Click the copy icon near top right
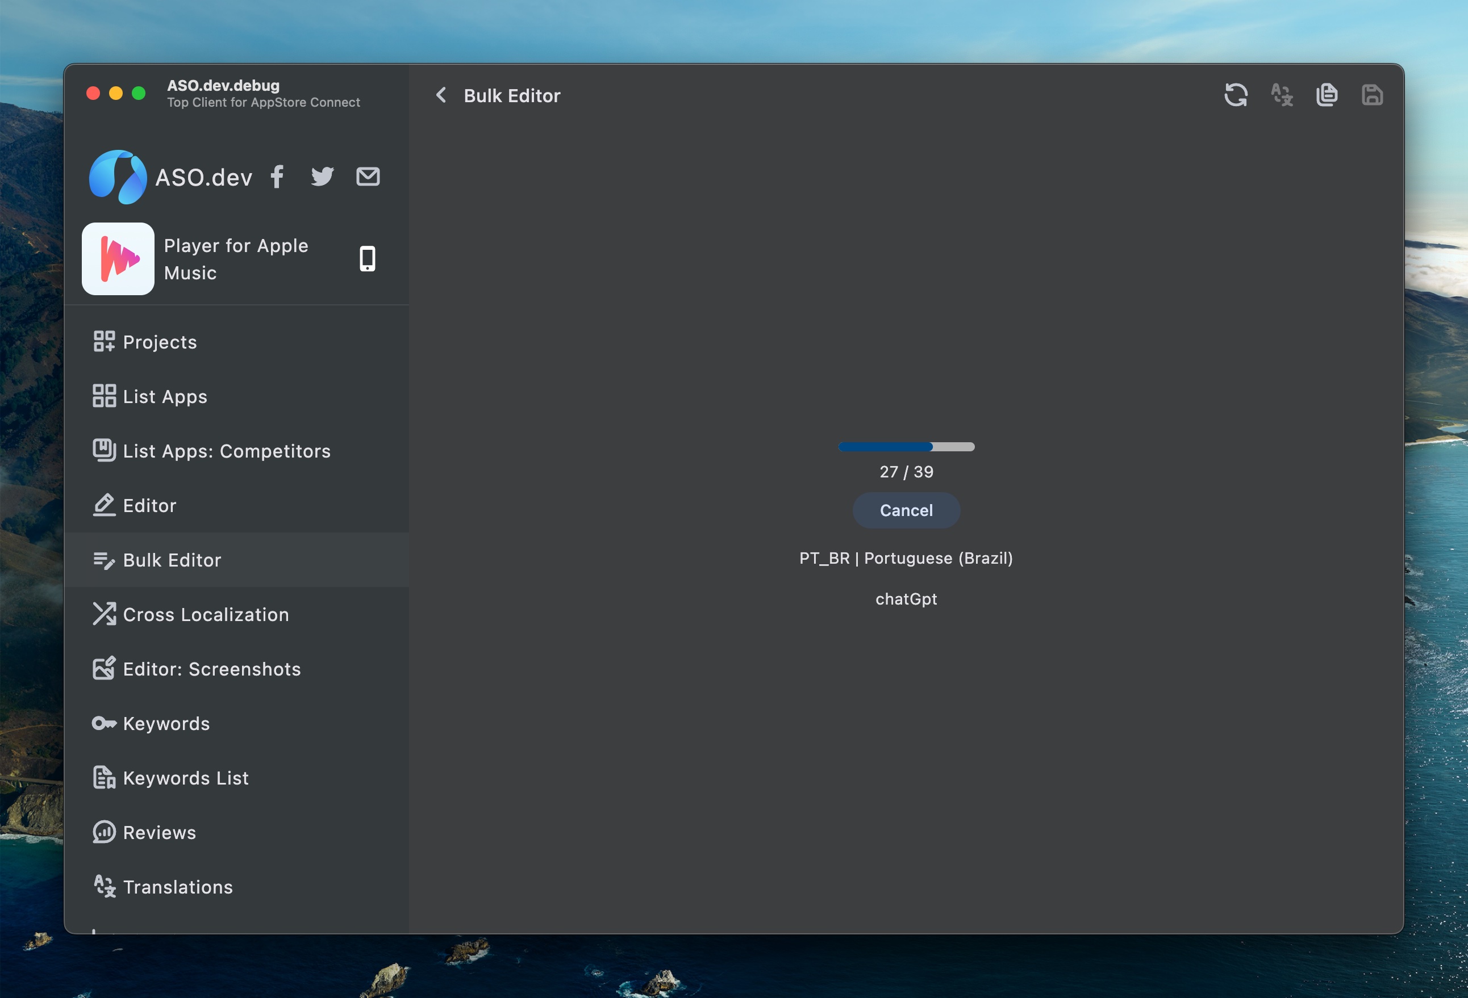 click(x=1327, y=95)
